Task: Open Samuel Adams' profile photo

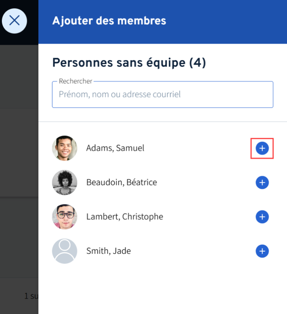Action: point(65,148)
